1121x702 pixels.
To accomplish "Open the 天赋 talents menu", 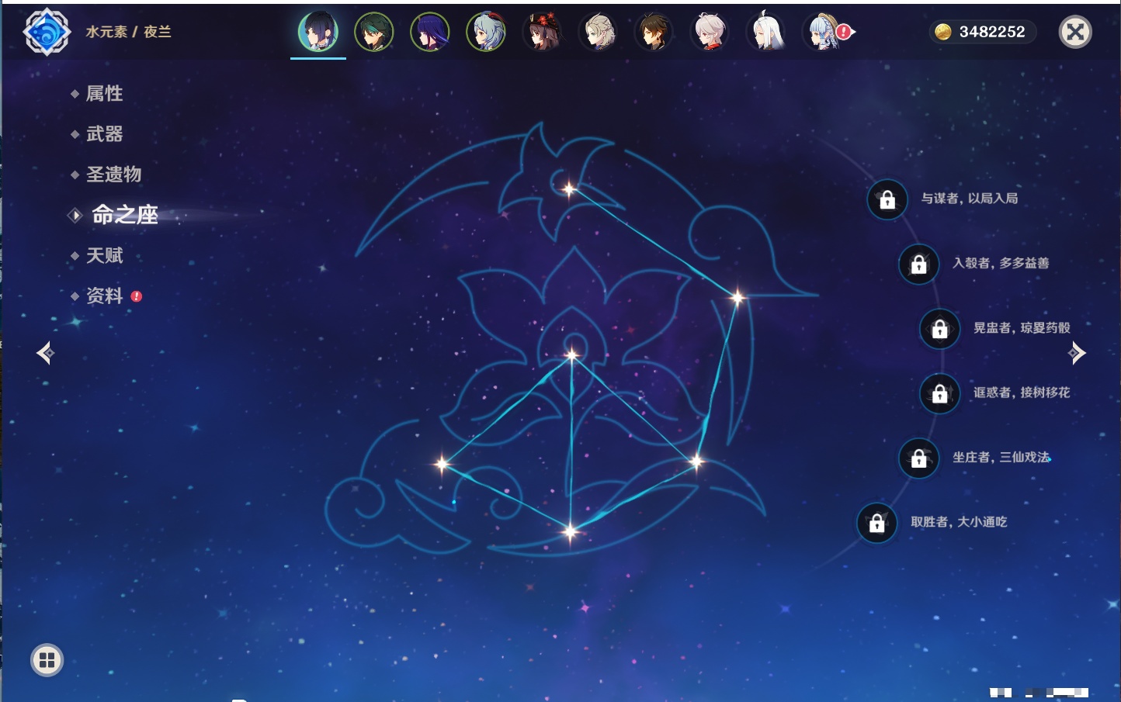I will pyautogui.click(x=104, y=255).
